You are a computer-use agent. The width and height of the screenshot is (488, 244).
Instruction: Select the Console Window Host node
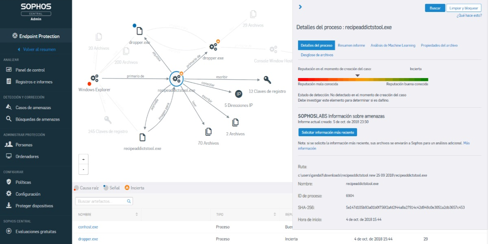tap(273, 50)
